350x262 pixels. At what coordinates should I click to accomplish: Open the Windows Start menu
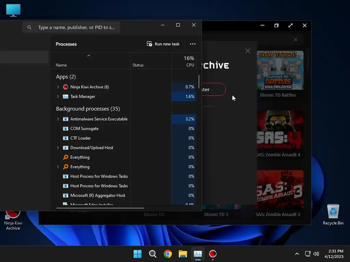[x=137, y=254]
